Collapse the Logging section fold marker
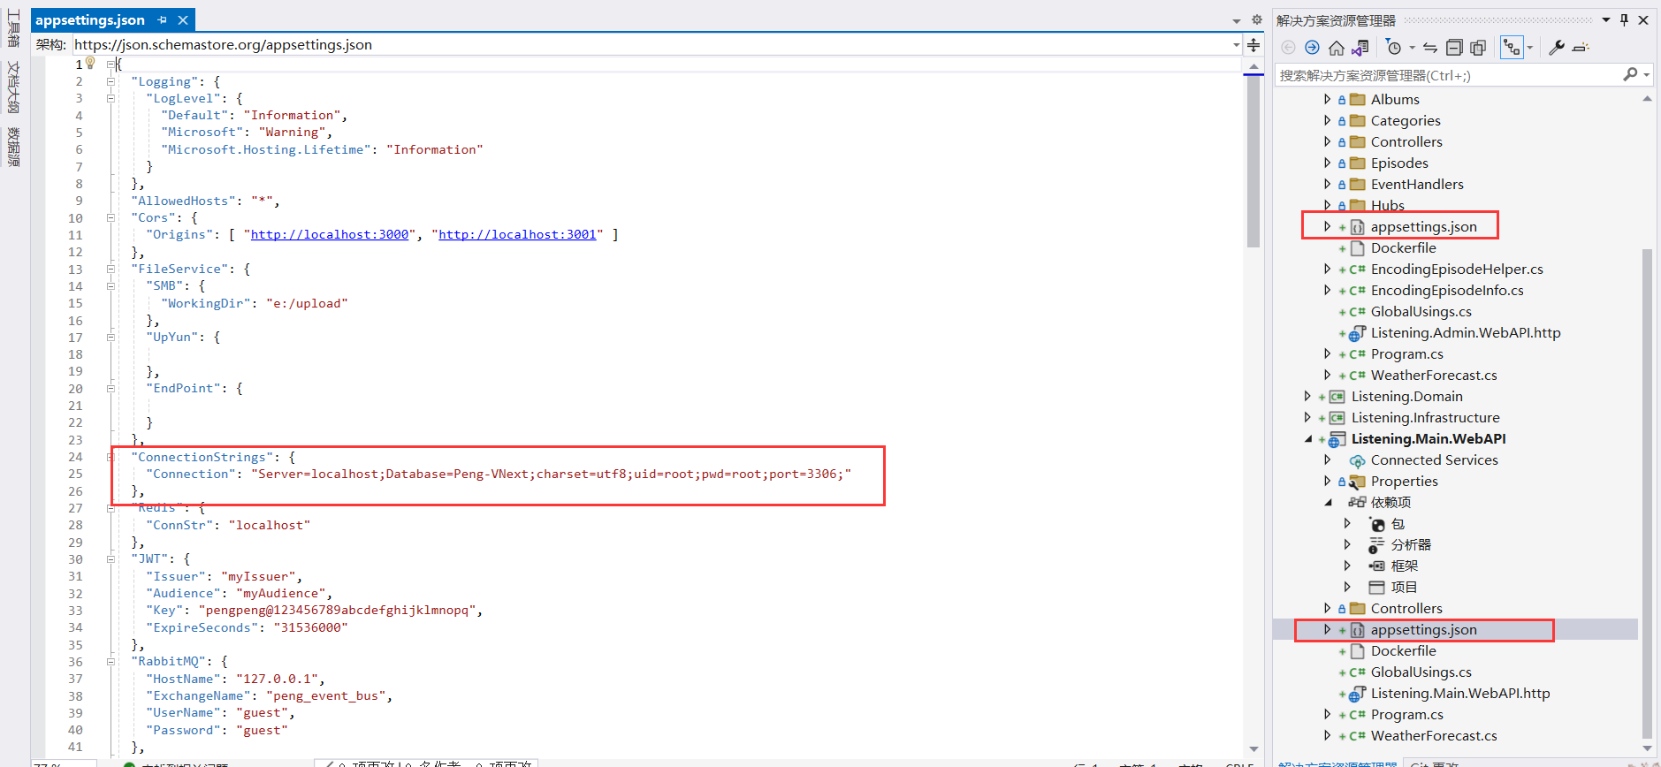Screen dimensions: 1661x767 [x=110, y=81]
